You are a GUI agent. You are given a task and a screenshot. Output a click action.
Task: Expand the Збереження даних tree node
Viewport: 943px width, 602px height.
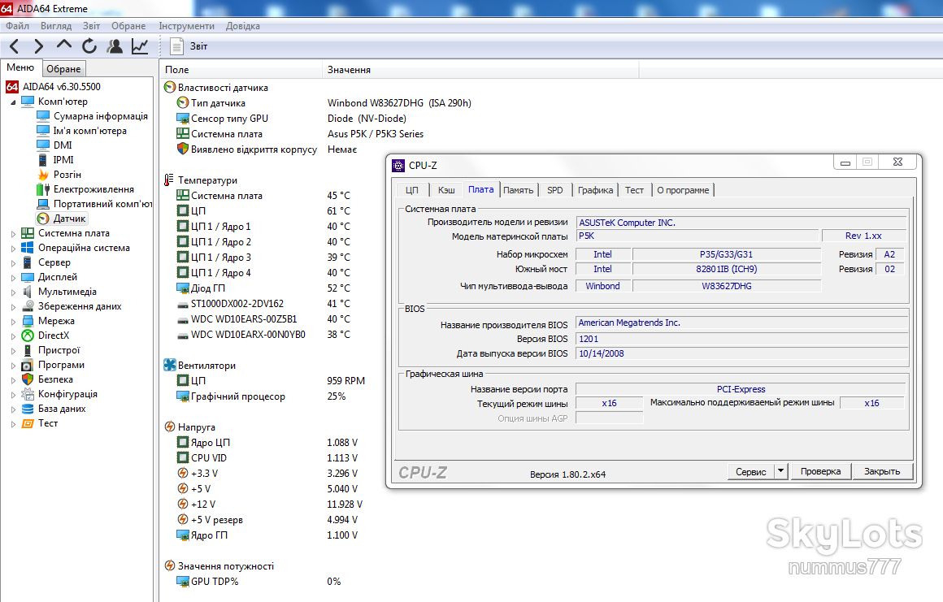tap(13, 307)
